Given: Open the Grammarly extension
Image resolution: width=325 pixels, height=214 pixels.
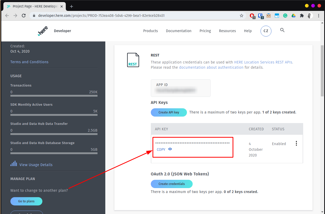Looking at the screenshot, I should point(285,16).
